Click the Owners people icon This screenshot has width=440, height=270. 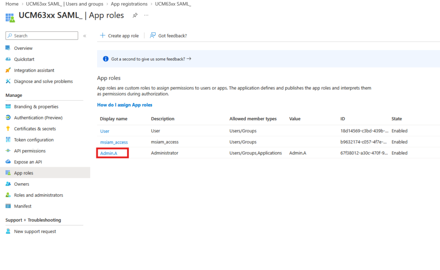tap(8, 184)
